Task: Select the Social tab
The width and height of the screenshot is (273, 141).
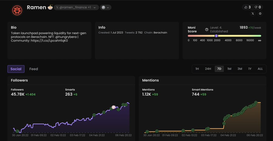Action: coord(16,69)
